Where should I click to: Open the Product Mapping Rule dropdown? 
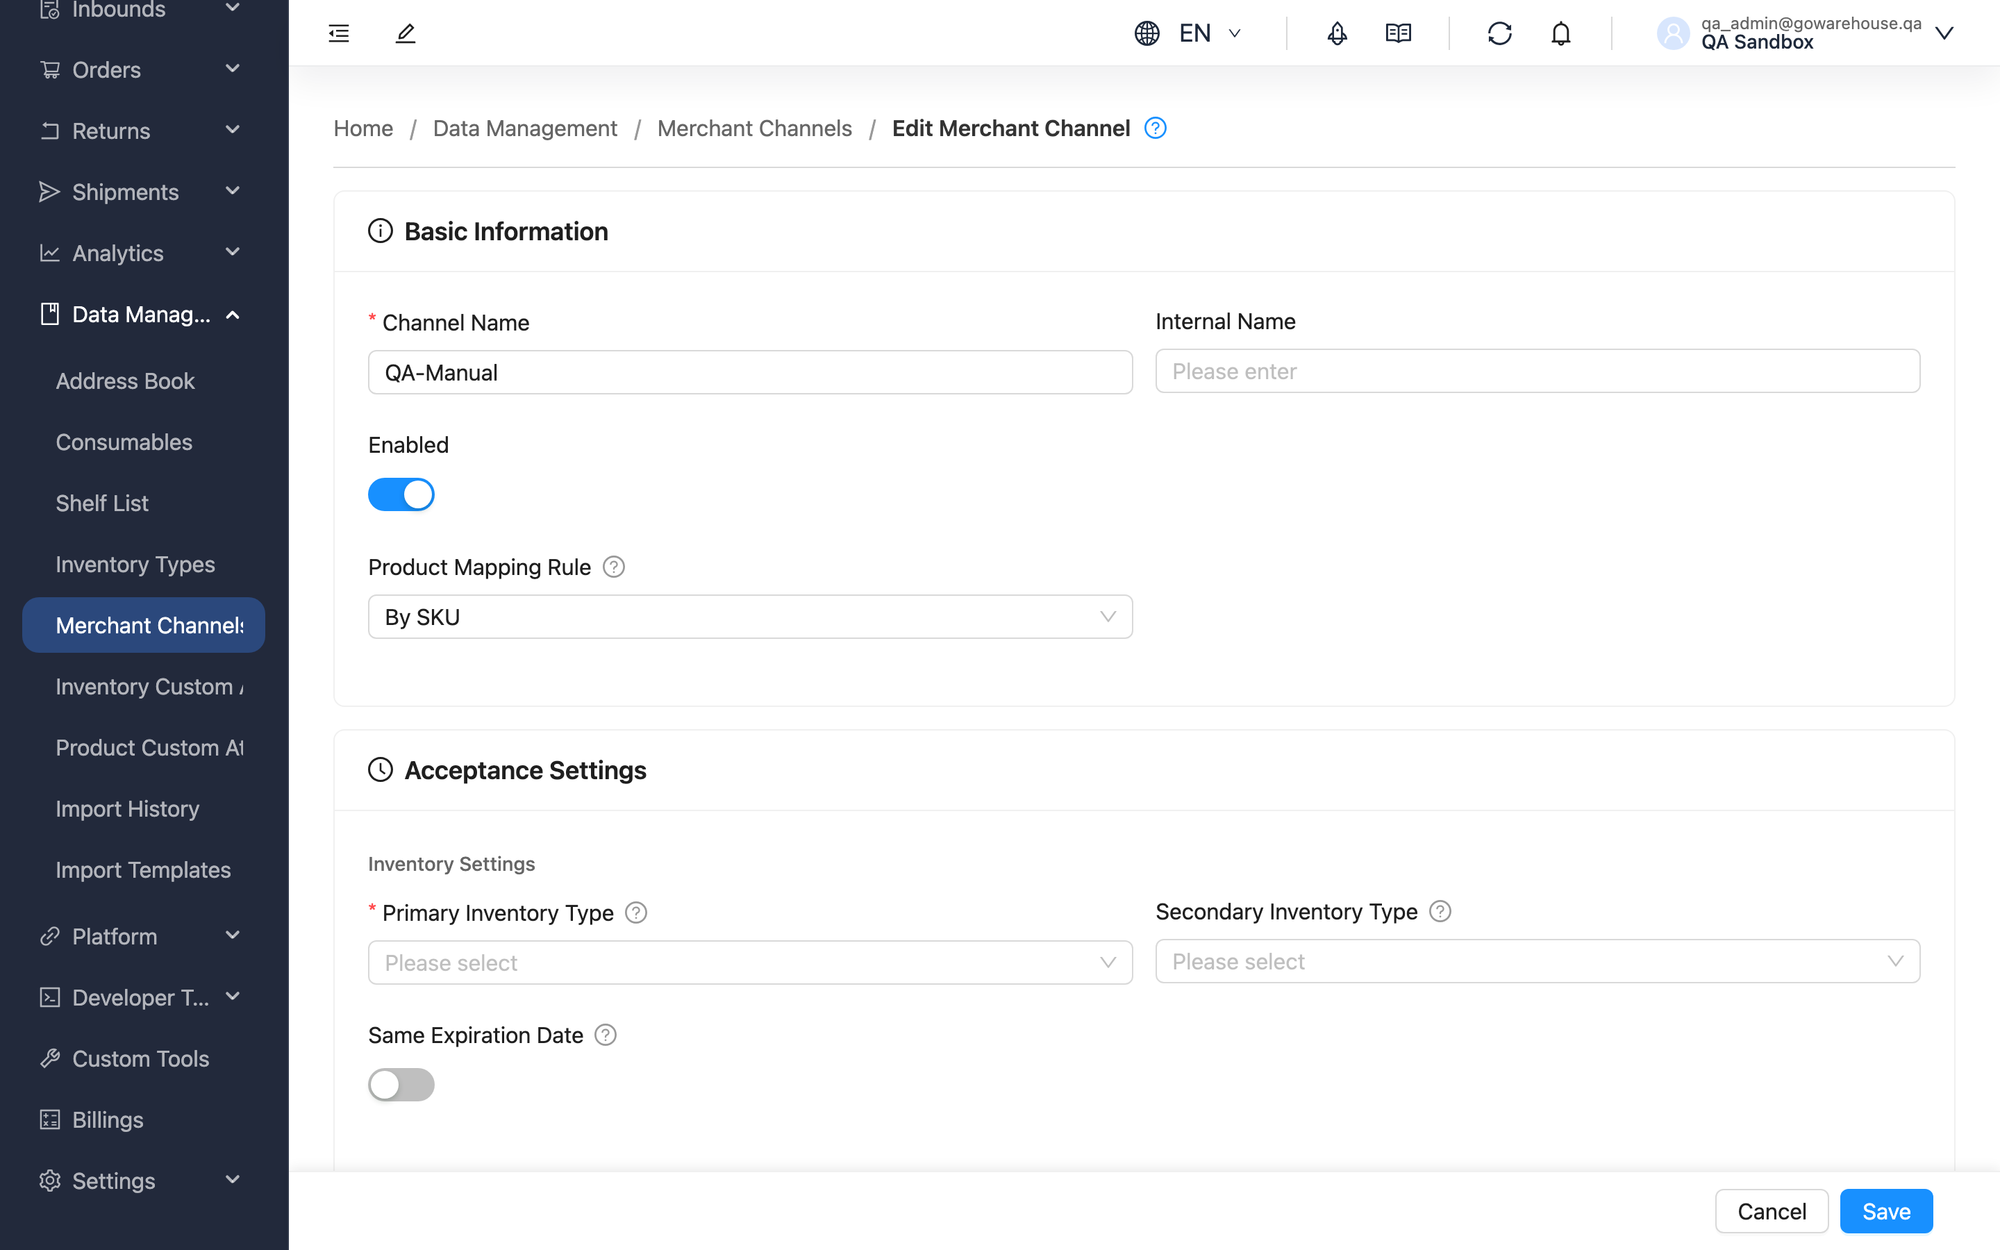coord(749,617)
